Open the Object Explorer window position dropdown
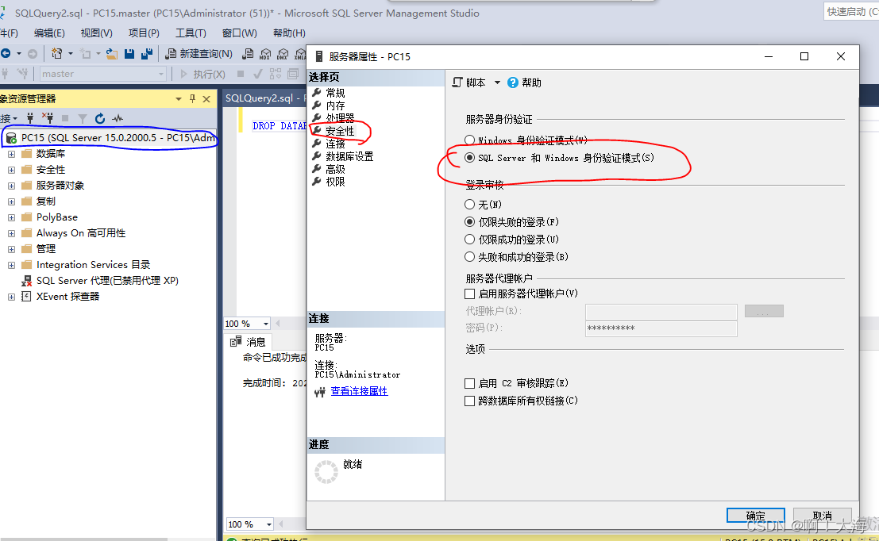 pyautogui.click(x=179, y=98)
